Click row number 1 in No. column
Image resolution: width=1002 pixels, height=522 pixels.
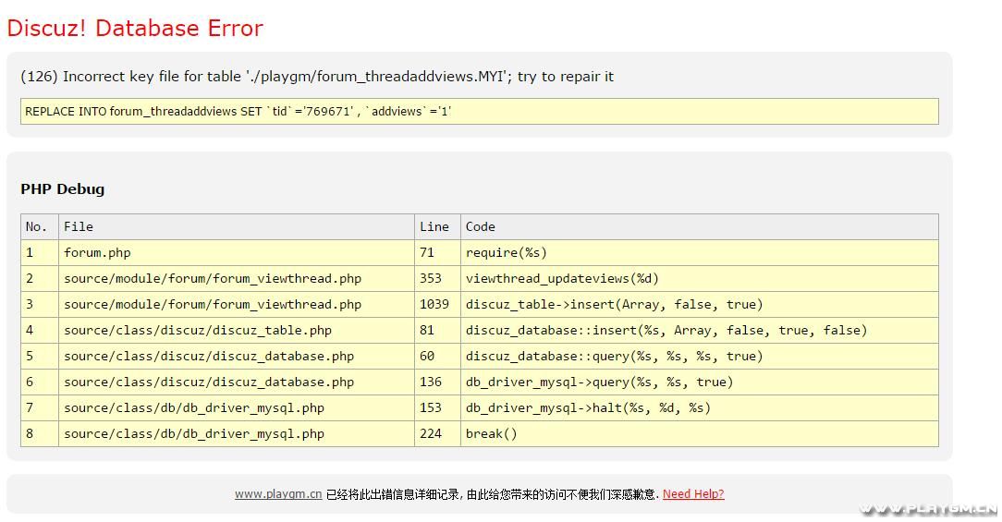40,253
